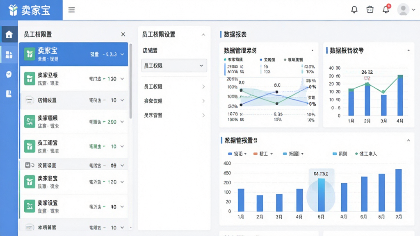Click the 数据报表 section title

click(235, 34)
